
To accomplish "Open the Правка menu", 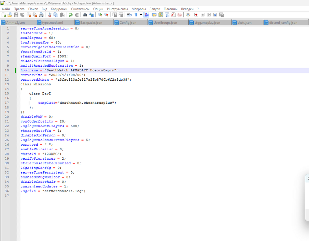I will coord(19,9).
